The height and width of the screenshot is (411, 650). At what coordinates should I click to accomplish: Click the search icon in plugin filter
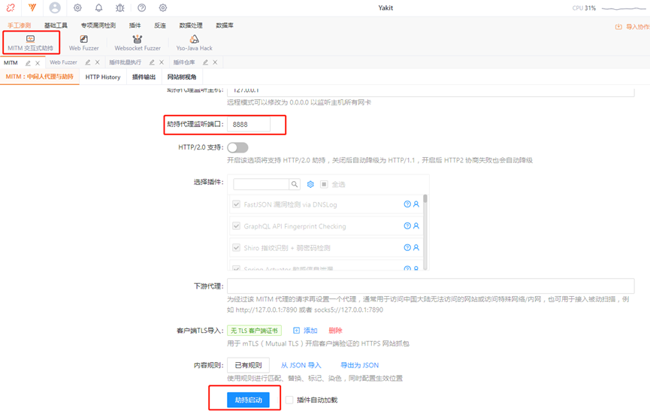[295, 184]
